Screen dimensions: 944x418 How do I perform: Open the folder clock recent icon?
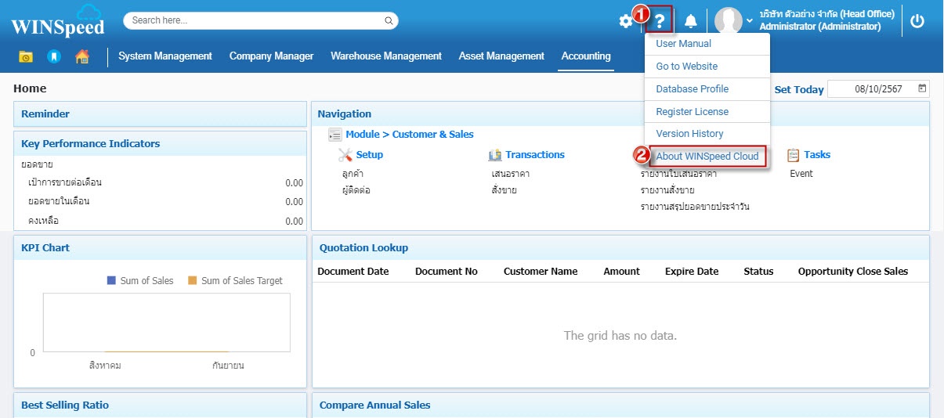pos(26,56)
